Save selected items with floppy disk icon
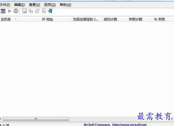 pyautogui.click(x=24, y=11)
